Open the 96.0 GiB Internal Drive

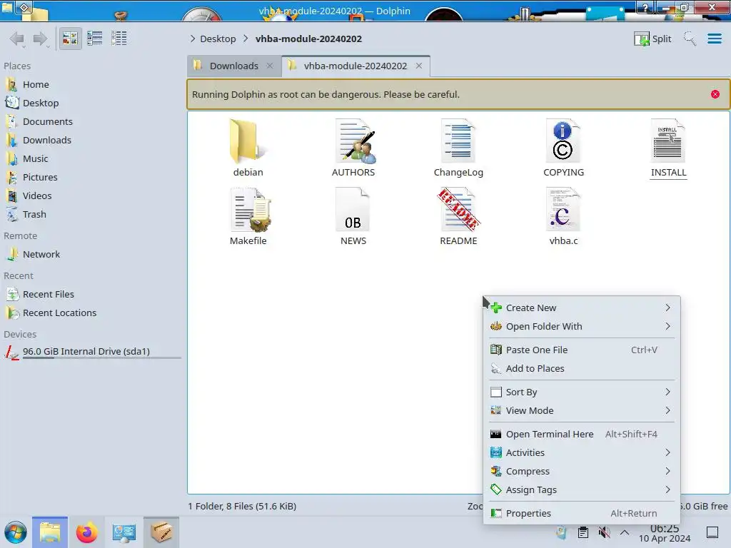point(92,352)
